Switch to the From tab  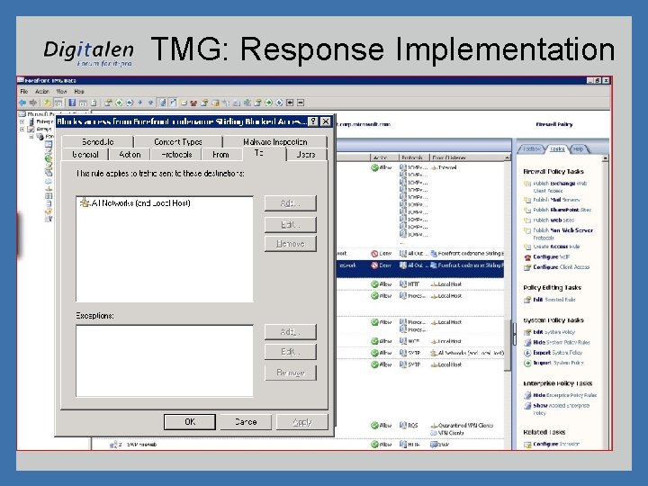pyautogui.click(x=220, y=155)
